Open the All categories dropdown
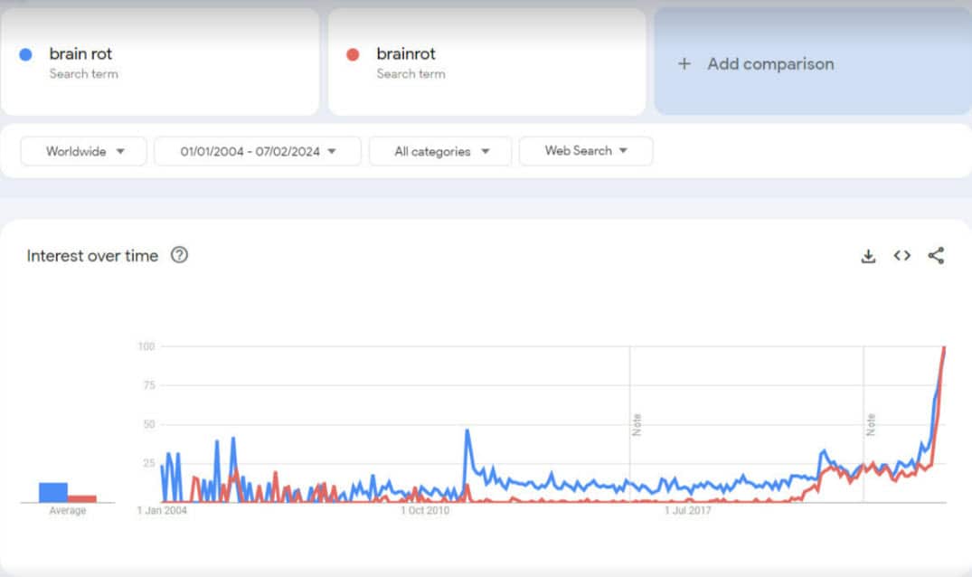Screen dimensions: 972x577 [x=439, y=151]
